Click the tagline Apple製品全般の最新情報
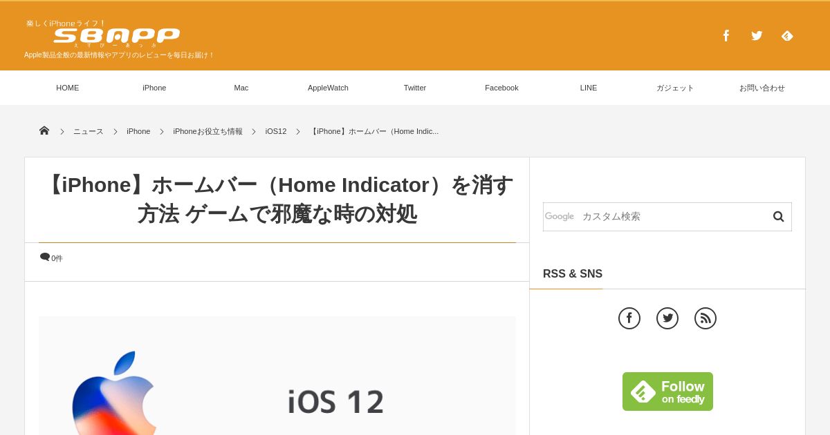 [x=120, y=55]
